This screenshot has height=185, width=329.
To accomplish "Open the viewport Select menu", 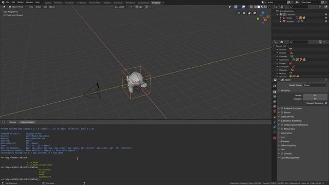I will click(x=38, y=7).
